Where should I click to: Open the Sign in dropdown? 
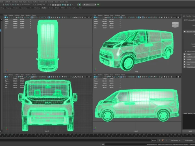pyautogui.click(x=90, y=5)
